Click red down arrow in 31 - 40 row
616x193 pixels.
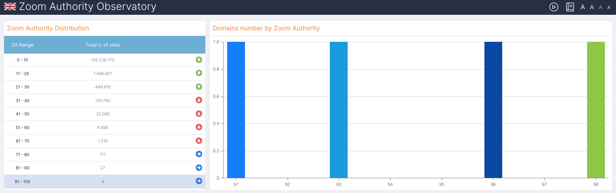coord(199,100)
